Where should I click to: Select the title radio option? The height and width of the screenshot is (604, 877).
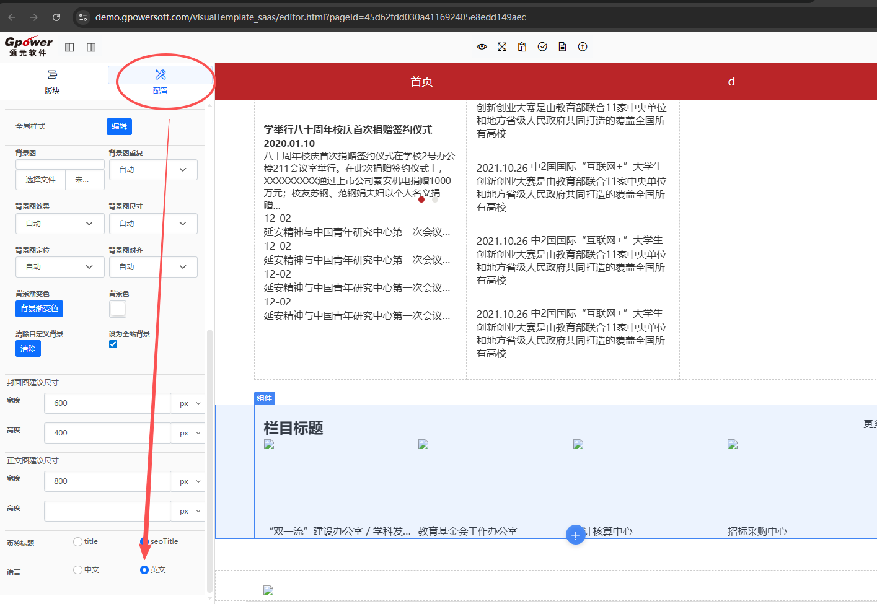click(x=77, y=541)
